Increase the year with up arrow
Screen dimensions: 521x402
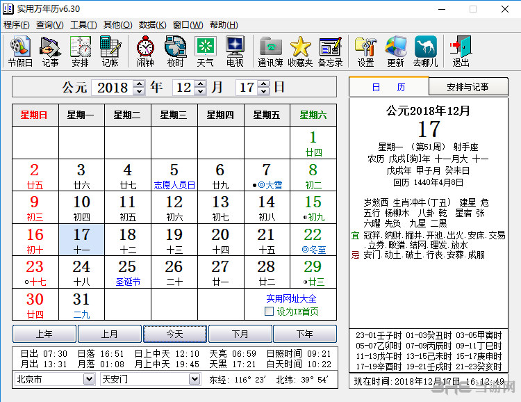pos(139,83)
